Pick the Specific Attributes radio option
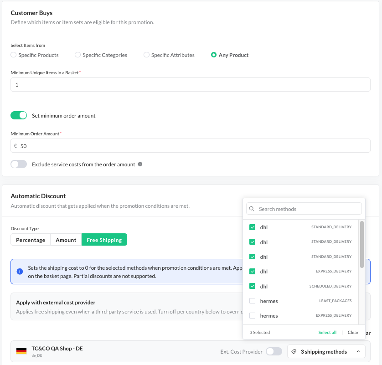The height and width of the screenshot is (365, 382). [146, 55]
